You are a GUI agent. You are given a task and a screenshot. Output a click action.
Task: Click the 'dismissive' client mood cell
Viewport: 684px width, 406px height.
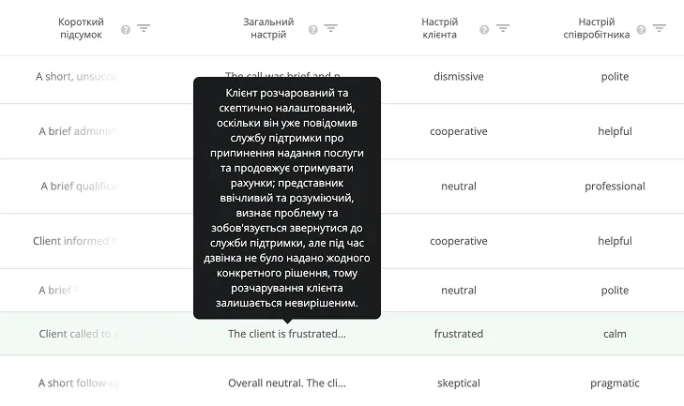pyautogui.click(x=459, y=77)
